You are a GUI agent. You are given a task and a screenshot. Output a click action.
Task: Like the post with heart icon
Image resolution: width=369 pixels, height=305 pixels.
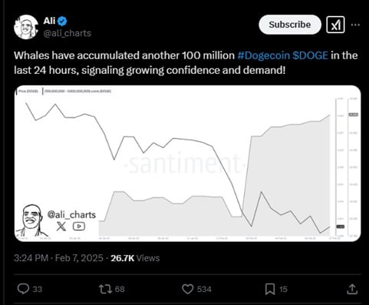pos(188,289)
